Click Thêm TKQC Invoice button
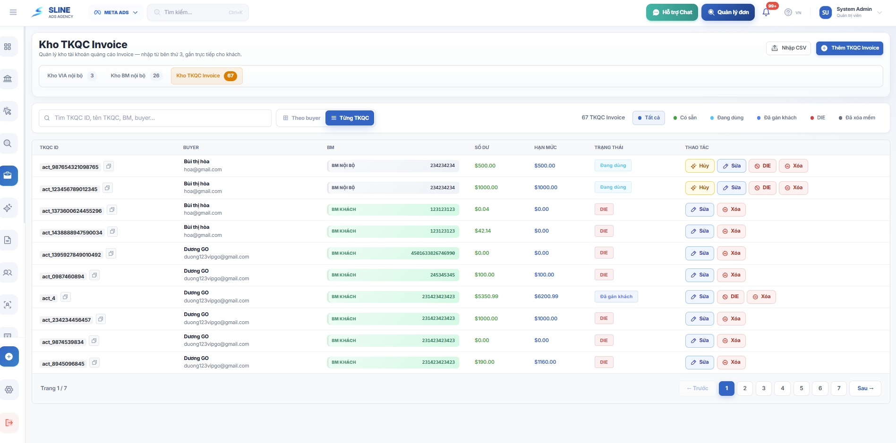The image size is (896, 443). click(849, 48)
